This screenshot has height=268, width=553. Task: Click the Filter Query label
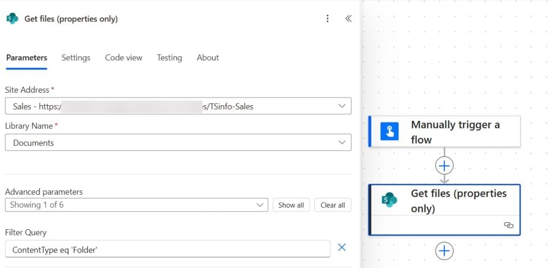click(x=26, y=232)
